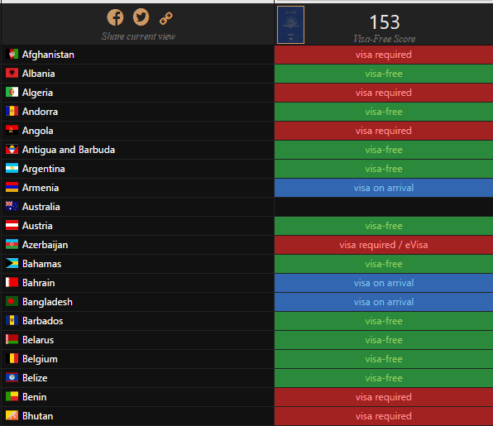Screen dimensions: 493x426
Task: Open the Argentina country link
Action: point(43,169)
